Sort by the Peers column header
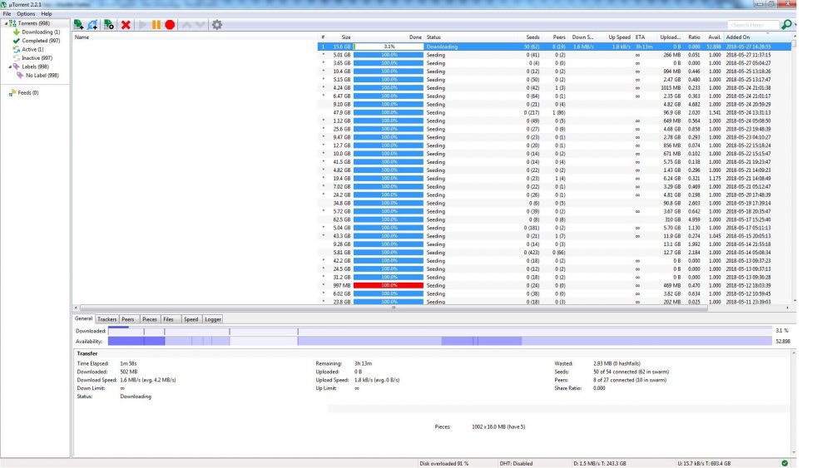Viewport: 832px width, 468px height. 554,37
